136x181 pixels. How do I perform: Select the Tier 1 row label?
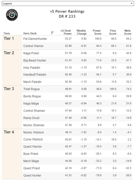[9, 38]
